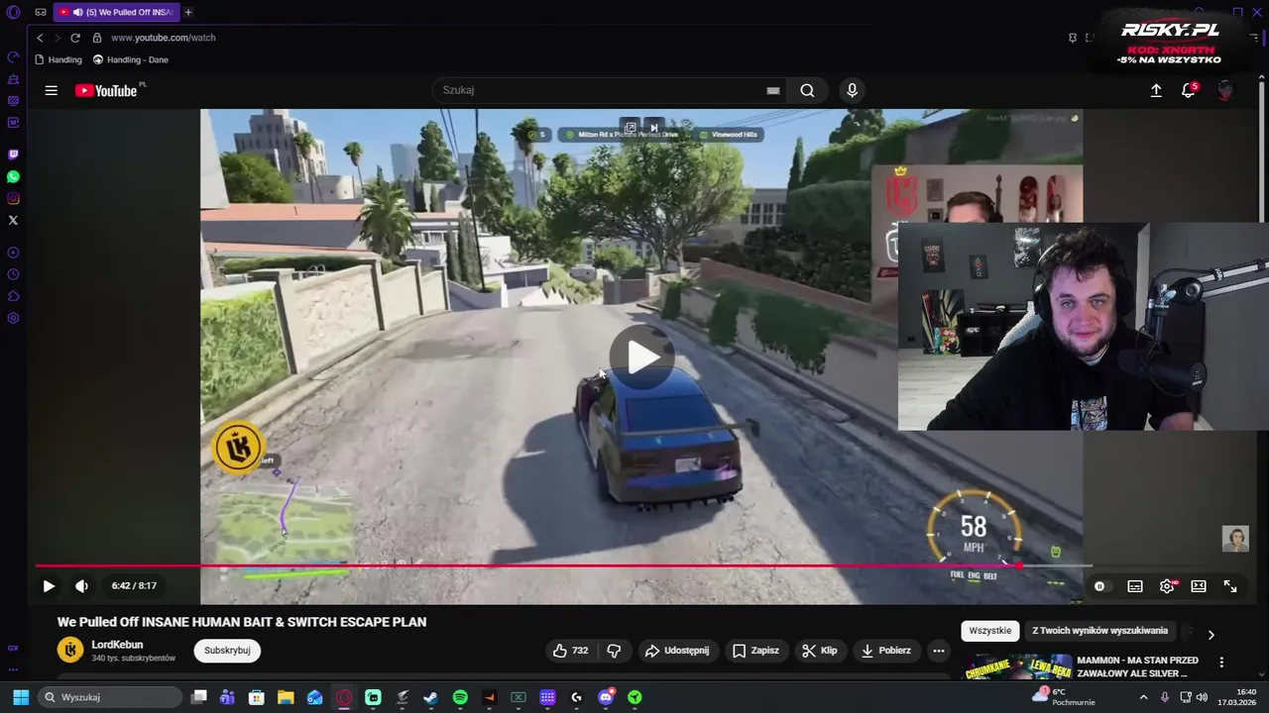This screenshot has width=1269, height=713.
Task: Click the address bar URL
Action: pyautogui.click(x=164, y=38)
